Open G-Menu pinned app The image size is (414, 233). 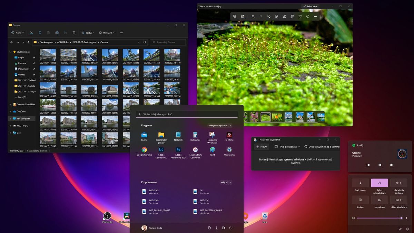click(x=229, y=136)
